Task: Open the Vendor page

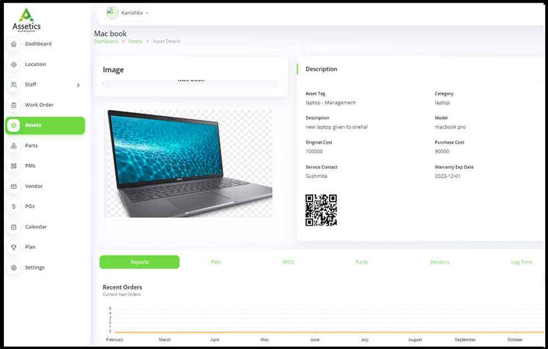Action: point(34,186)
